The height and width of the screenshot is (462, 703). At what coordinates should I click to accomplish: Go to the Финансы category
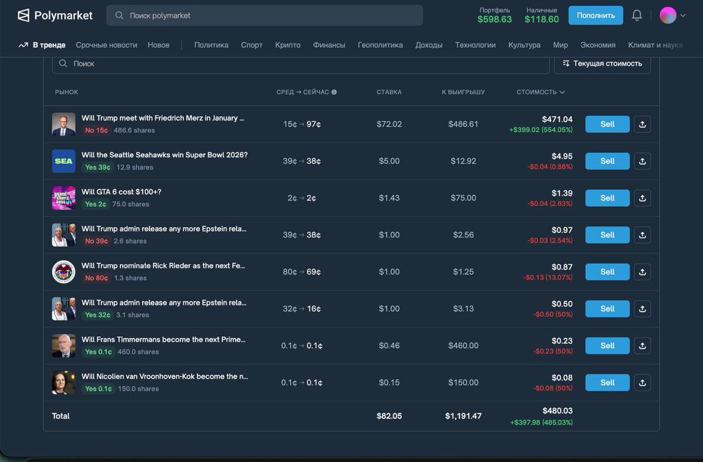coord(329,45)
